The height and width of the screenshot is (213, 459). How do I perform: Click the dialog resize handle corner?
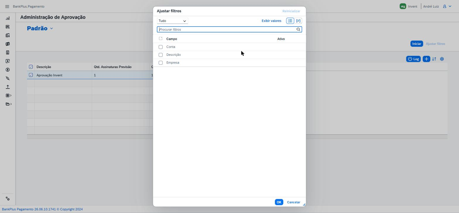(304, 205)
